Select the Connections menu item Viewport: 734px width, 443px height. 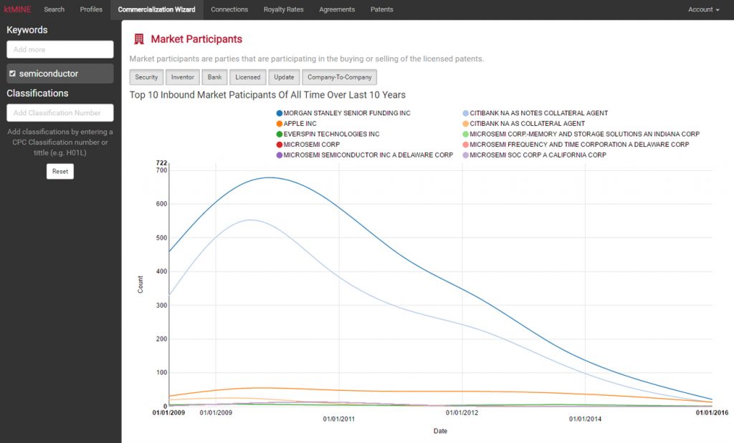[x=229, y=9]
